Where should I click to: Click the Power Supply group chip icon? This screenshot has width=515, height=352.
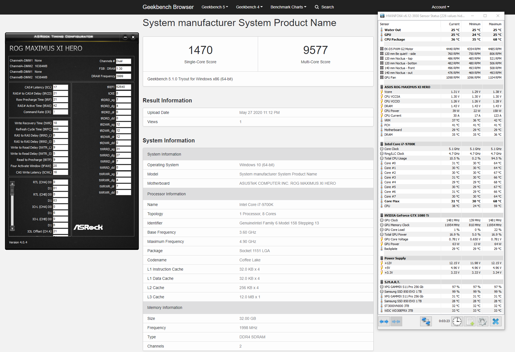tap(382, 258)
